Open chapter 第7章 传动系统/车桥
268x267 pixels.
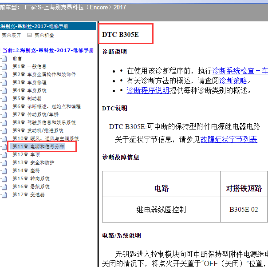click(x=35, y=114)
